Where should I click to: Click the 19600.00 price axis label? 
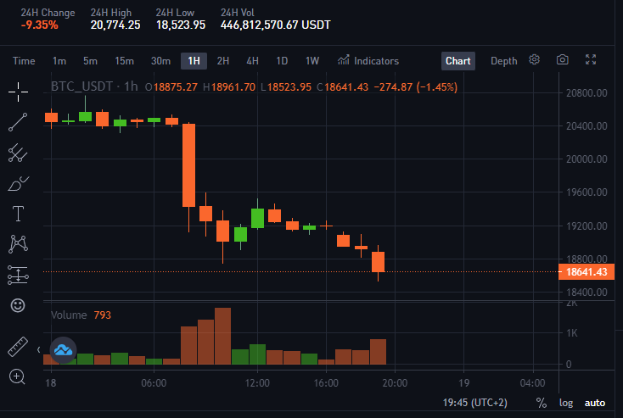pos(587,192)
